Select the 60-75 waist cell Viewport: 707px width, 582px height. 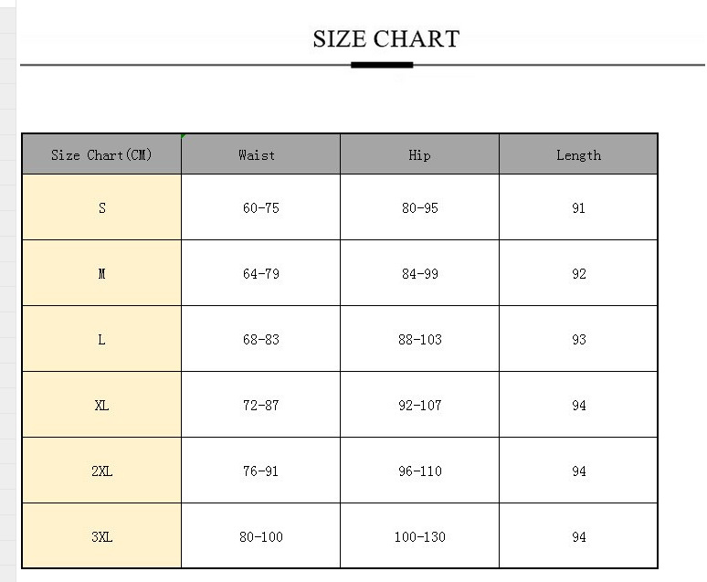click(260, 207)
